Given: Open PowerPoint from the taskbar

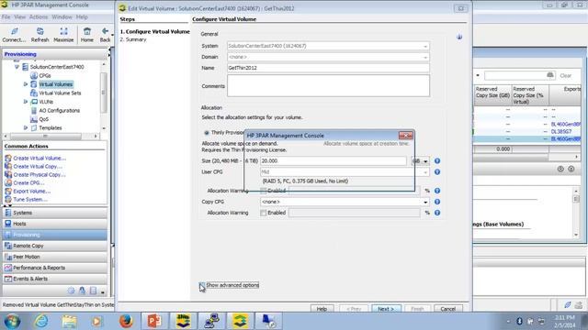Looking at the screenshot, I should 154,322.
